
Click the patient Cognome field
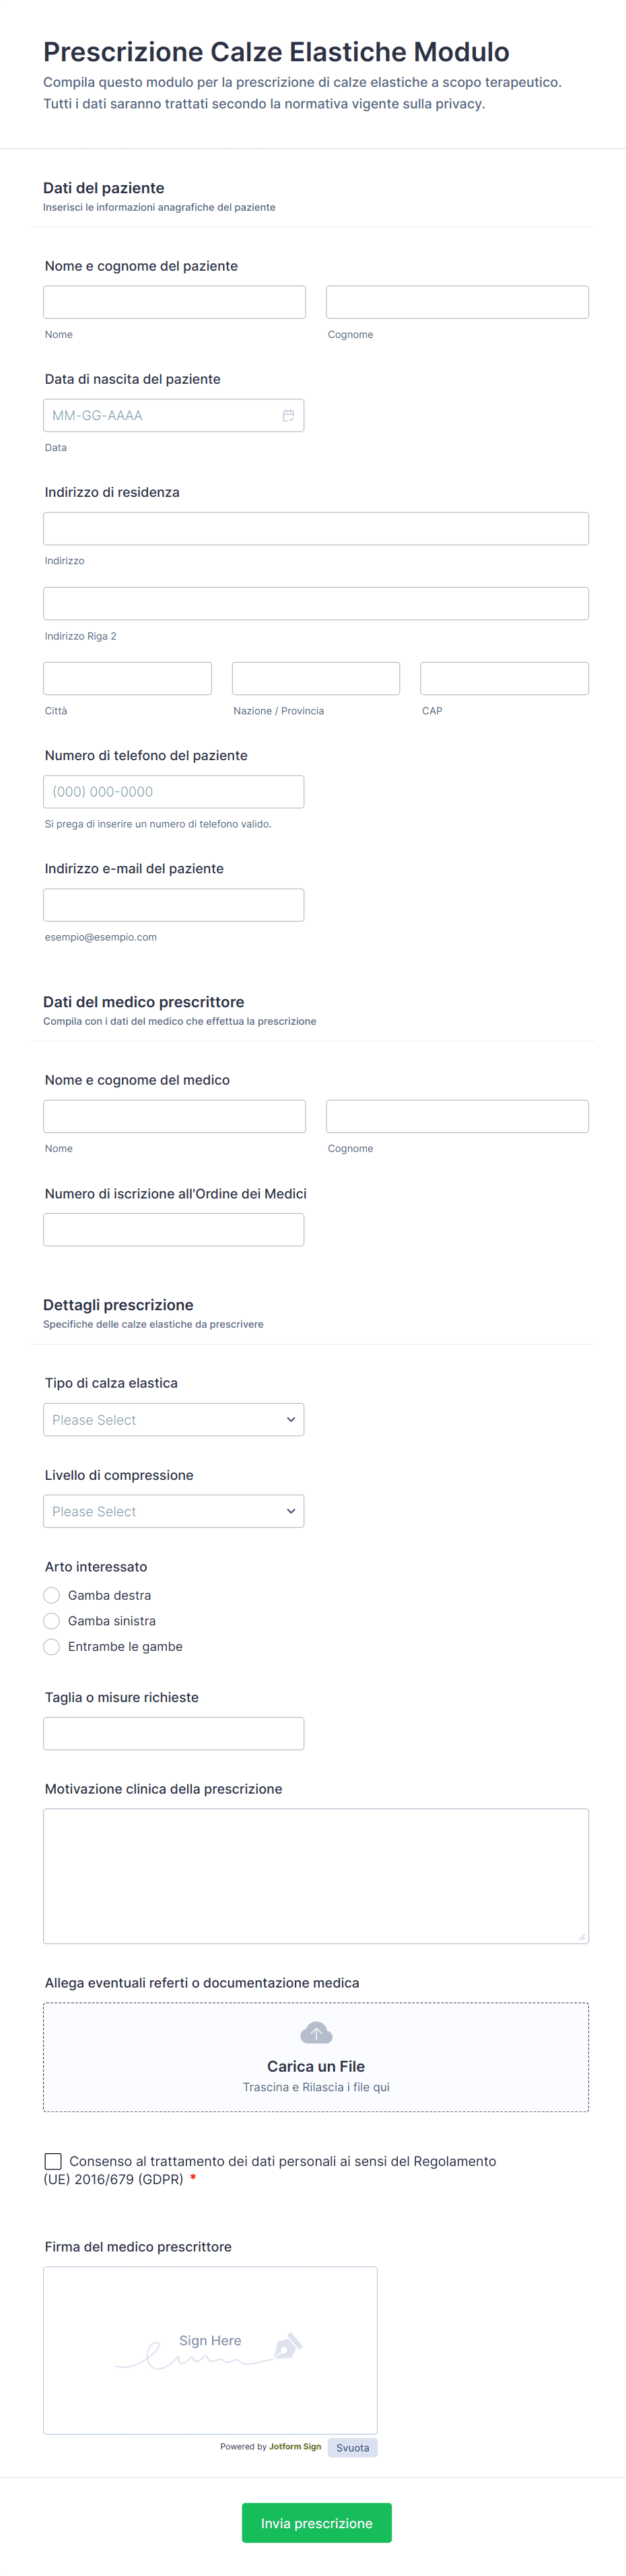(457, 302)
